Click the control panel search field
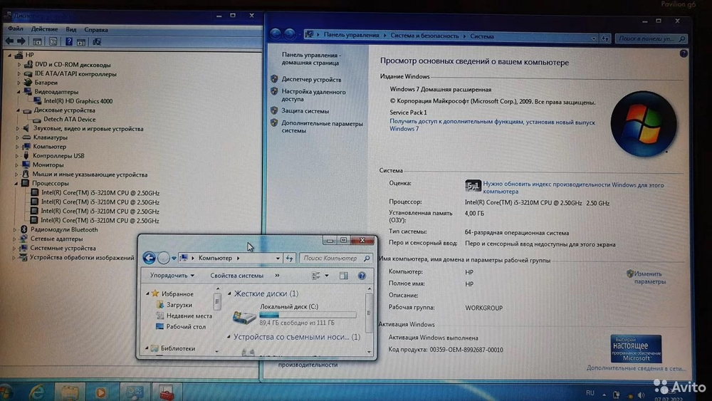The image size is (712, 401). coord(651,39)
